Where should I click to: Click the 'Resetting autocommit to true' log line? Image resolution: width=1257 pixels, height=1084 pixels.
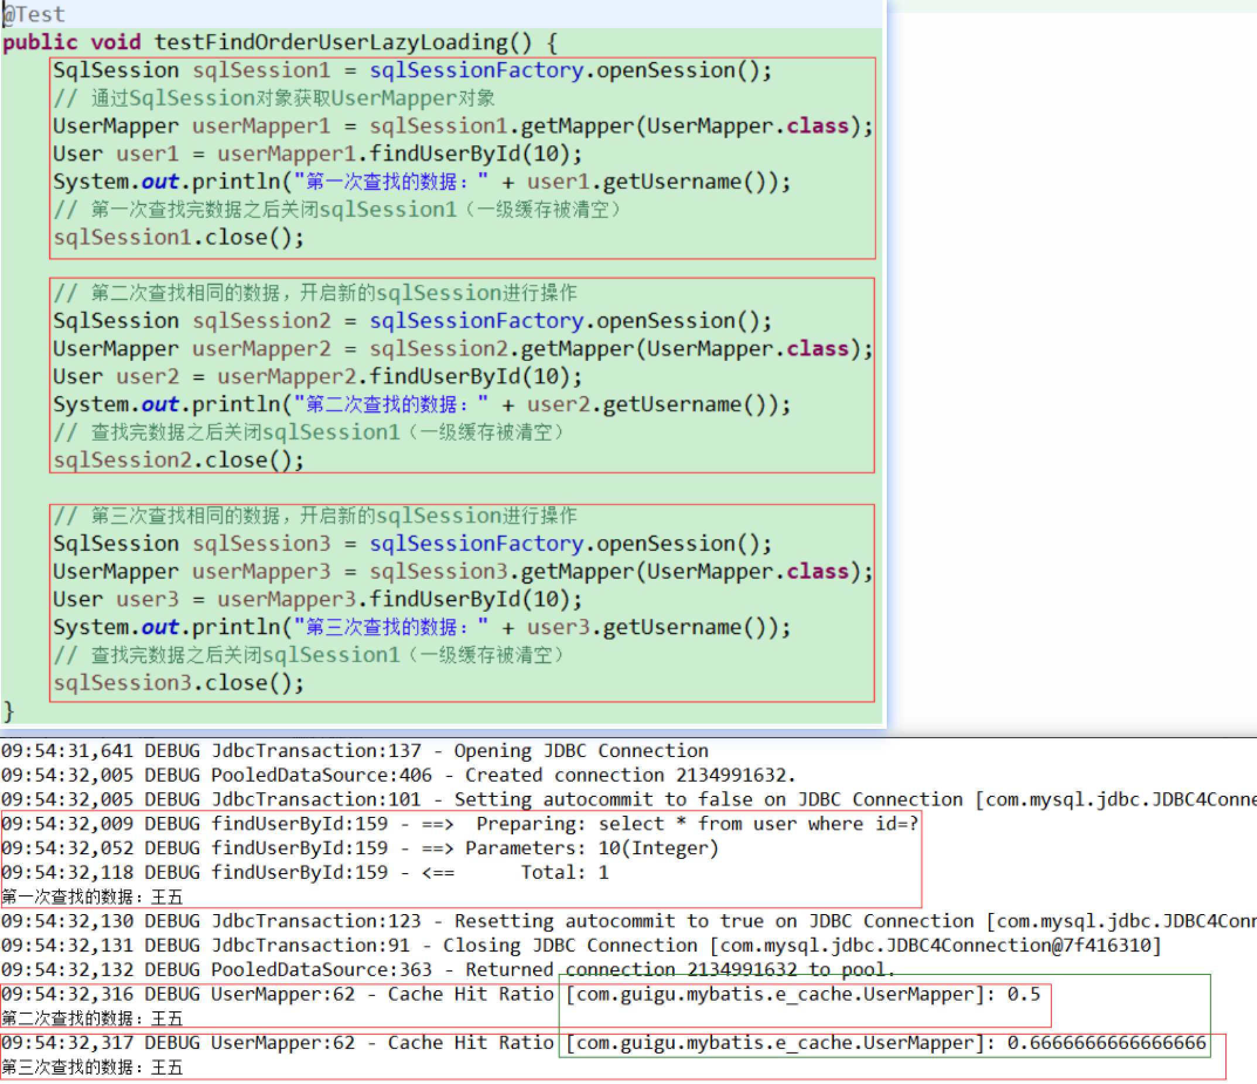point(628,921)
